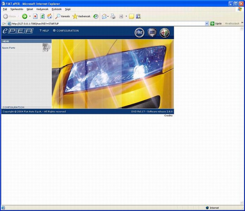Expand the address bar dropdown
The width and height of the screenshot is (245, 211).
click(x=207, y=24)
